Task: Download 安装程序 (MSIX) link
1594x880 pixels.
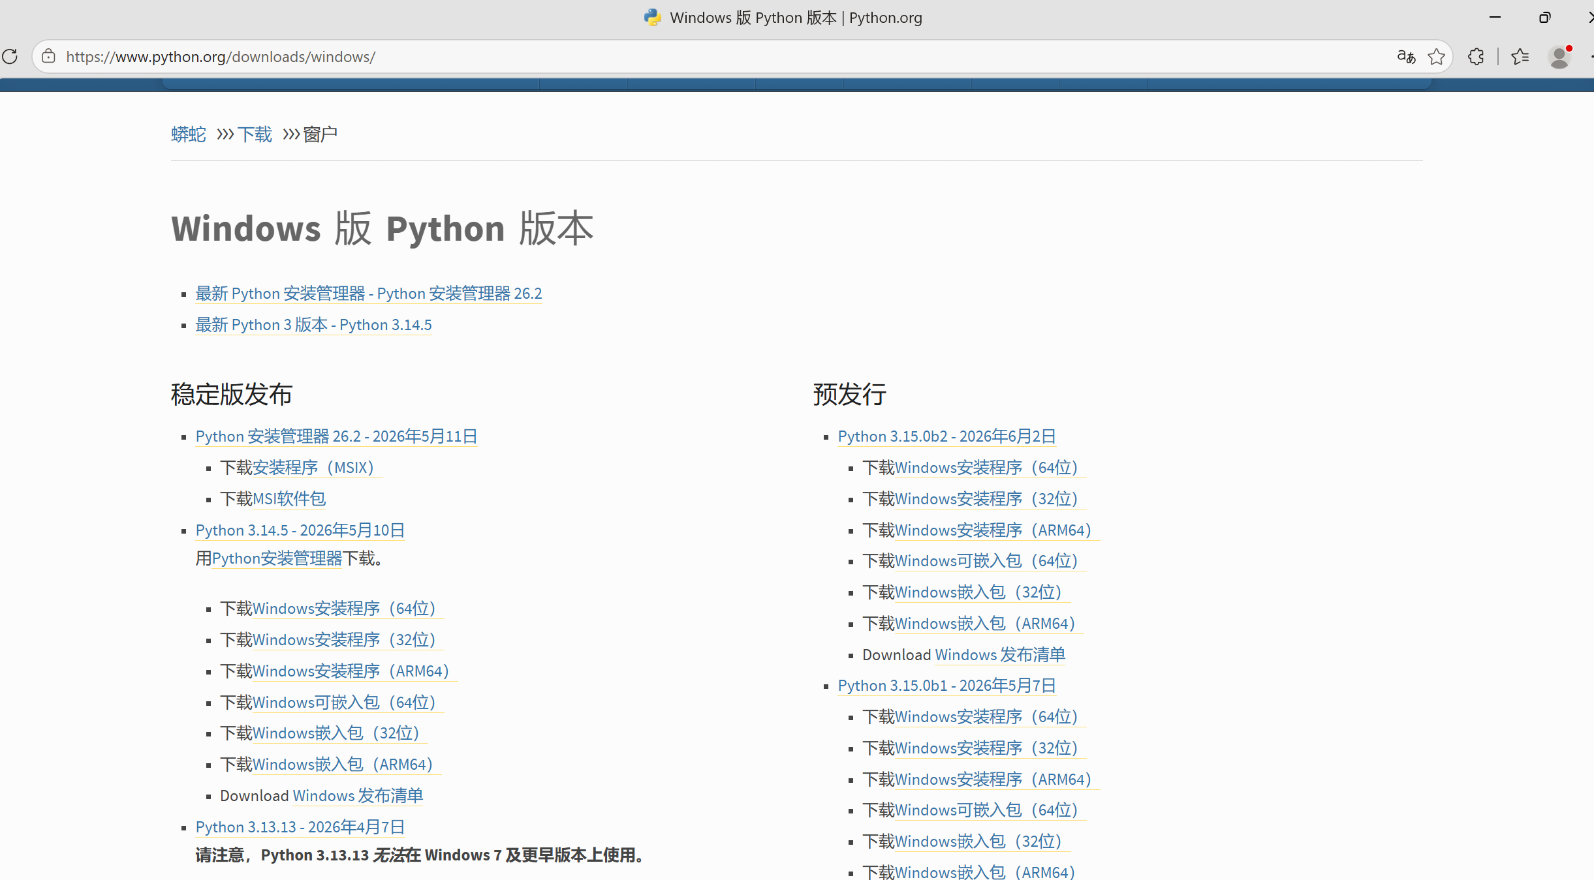Action: tap(317, 468)
